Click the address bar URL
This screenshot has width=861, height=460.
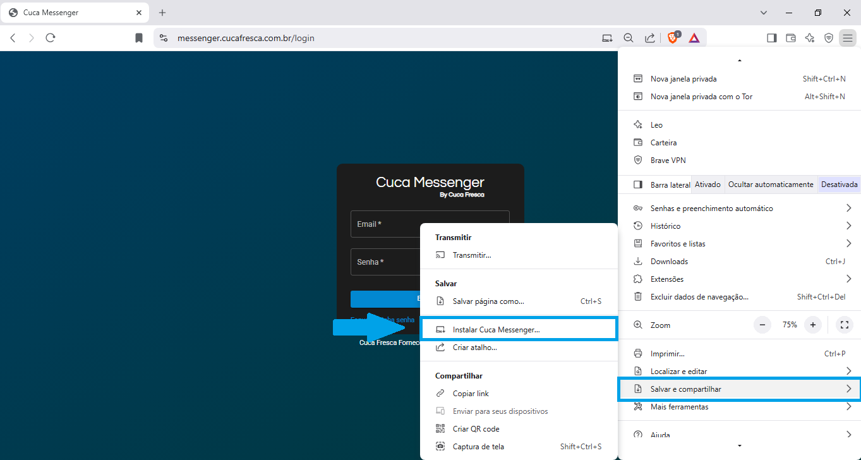246,38
